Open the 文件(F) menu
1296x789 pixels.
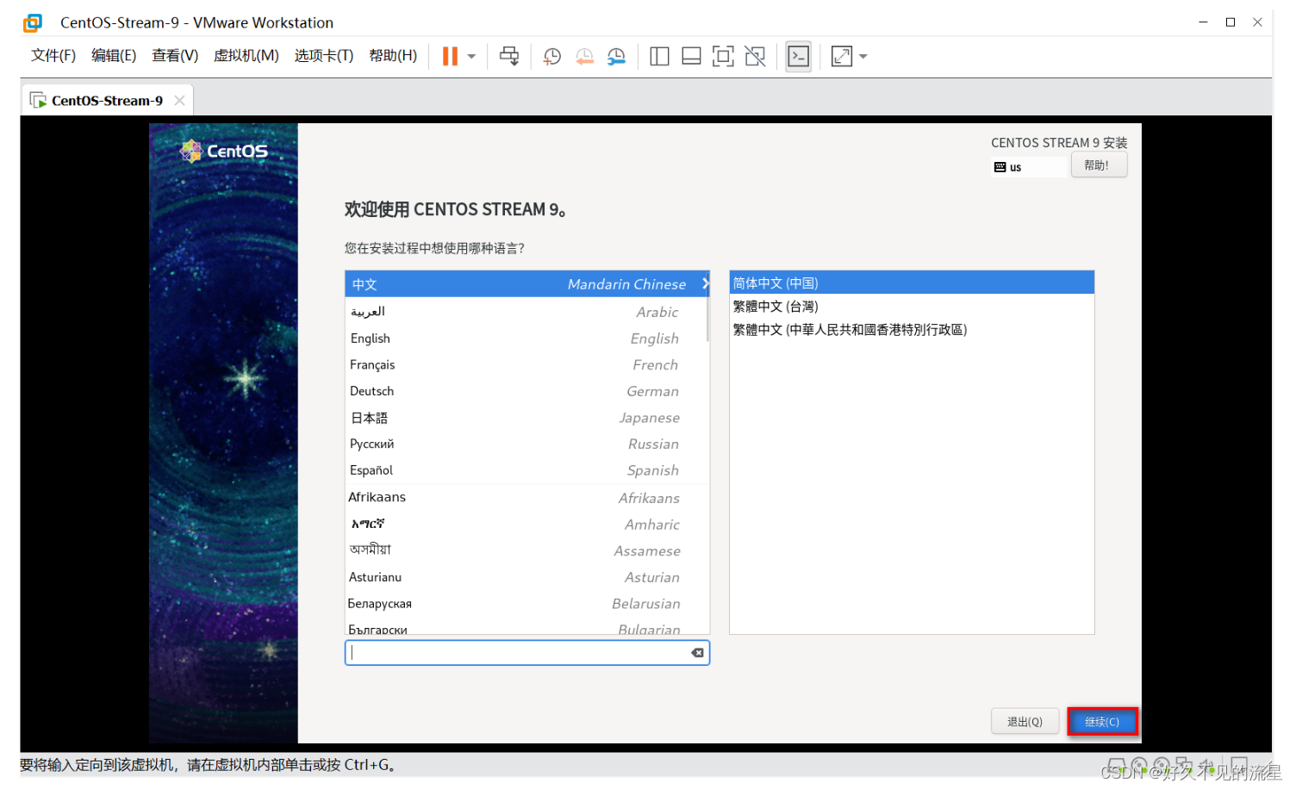[53, 56]
